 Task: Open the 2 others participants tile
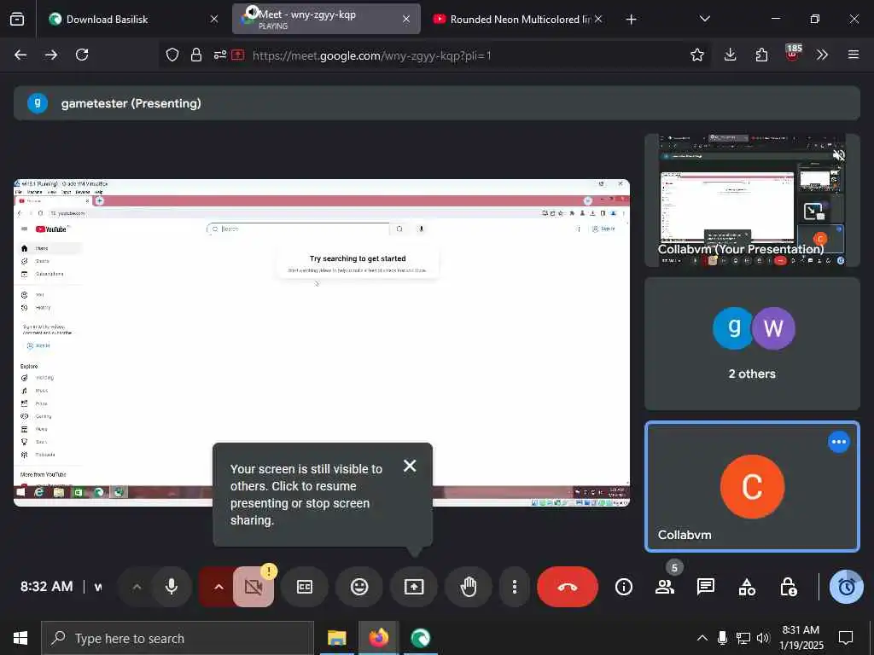pos(752,344)
